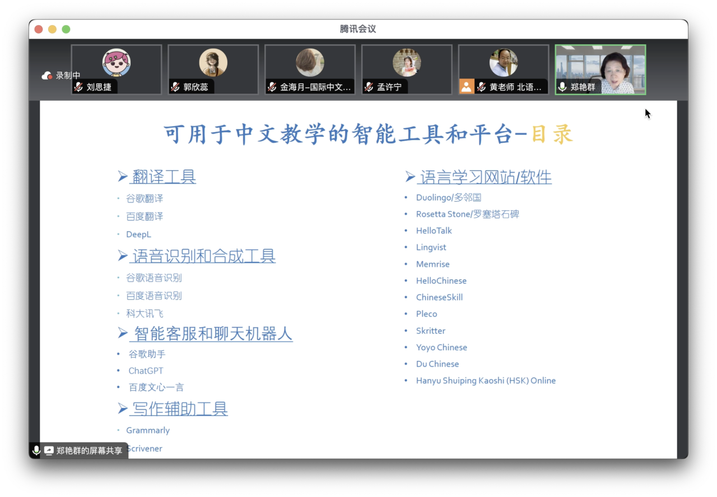Viewport: 717px width, 497px height.
Task: Click 黄老师's muted microphone icon
Action: point(481,87)
